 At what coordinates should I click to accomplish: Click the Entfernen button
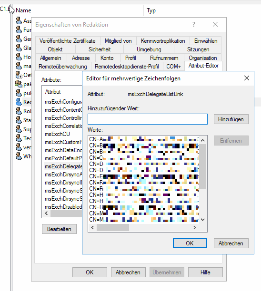tap(231, 140)
